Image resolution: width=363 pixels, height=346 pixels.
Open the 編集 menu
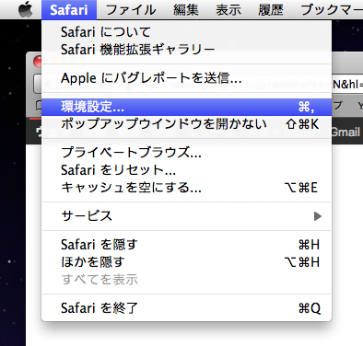186,10
